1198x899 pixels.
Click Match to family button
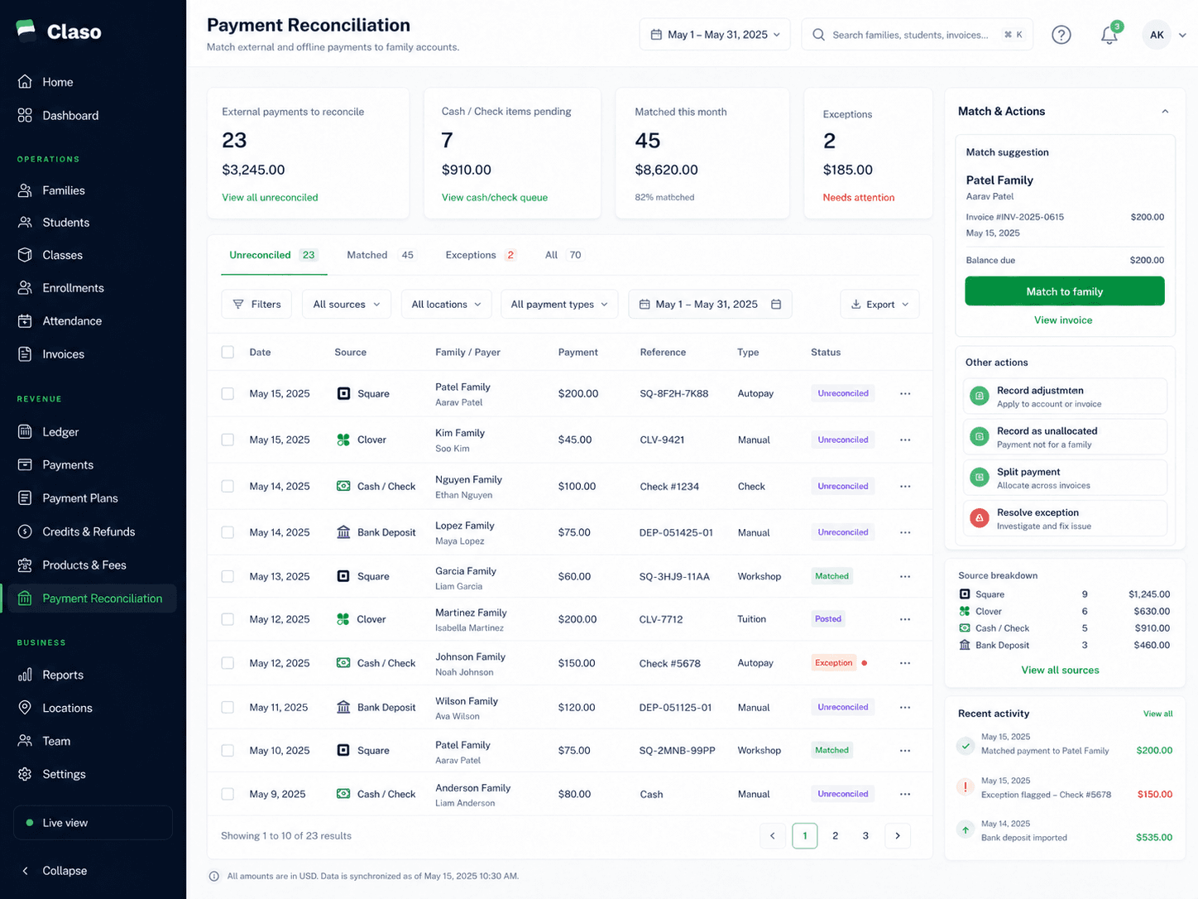coord(1065,291)
